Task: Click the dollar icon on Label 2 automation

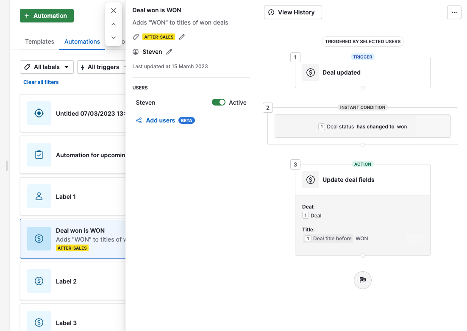Action: point(39,281)
